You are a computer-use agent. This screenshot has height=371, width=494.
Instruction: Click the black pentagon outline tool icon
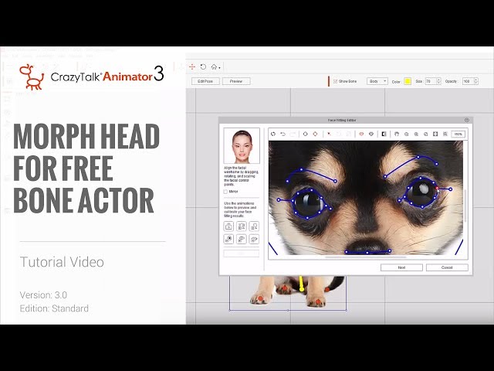(x=305, y=134)
